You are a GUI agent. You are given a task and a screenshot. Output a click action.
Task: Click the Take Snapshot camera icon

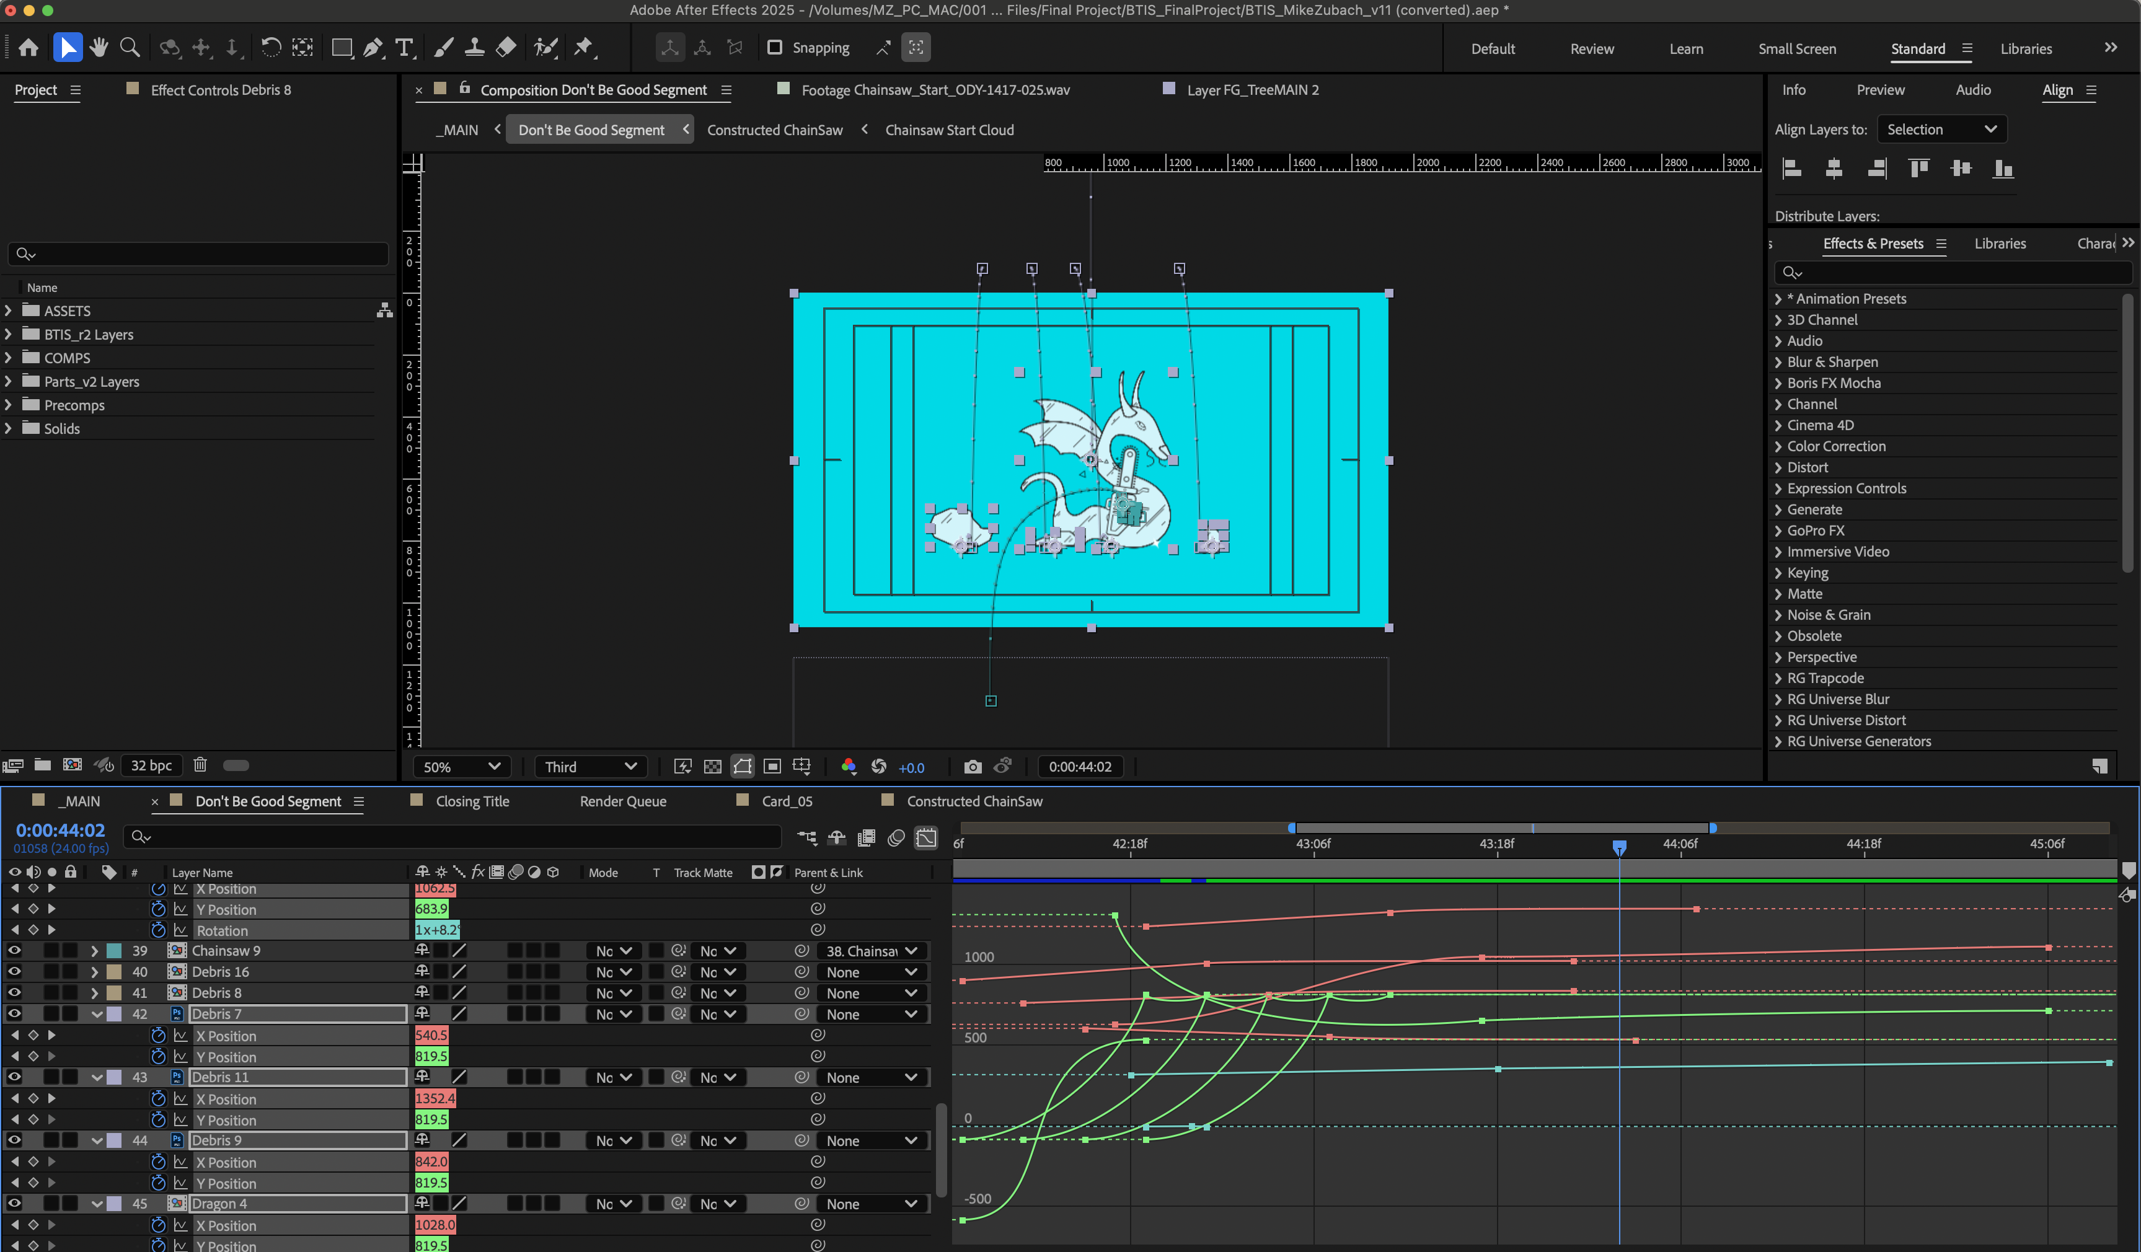[x=972, y=767]
